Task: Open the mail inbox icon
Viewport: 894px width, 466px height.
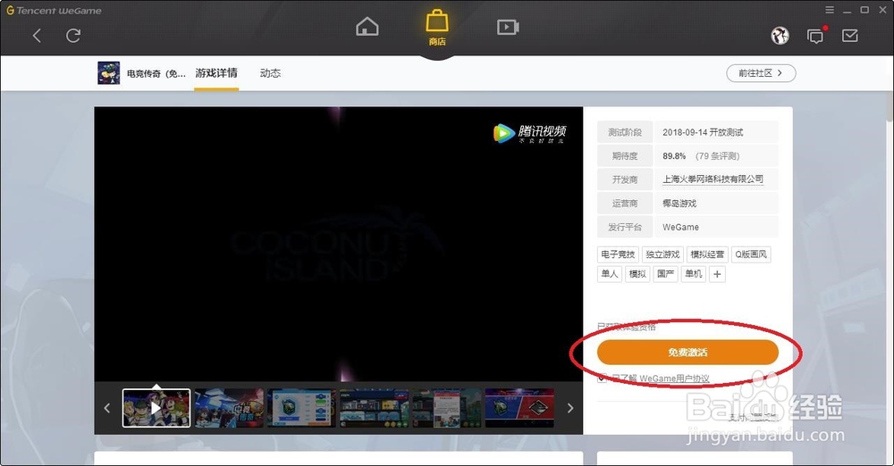Action: pyautogui.click(x=850, y=36)
